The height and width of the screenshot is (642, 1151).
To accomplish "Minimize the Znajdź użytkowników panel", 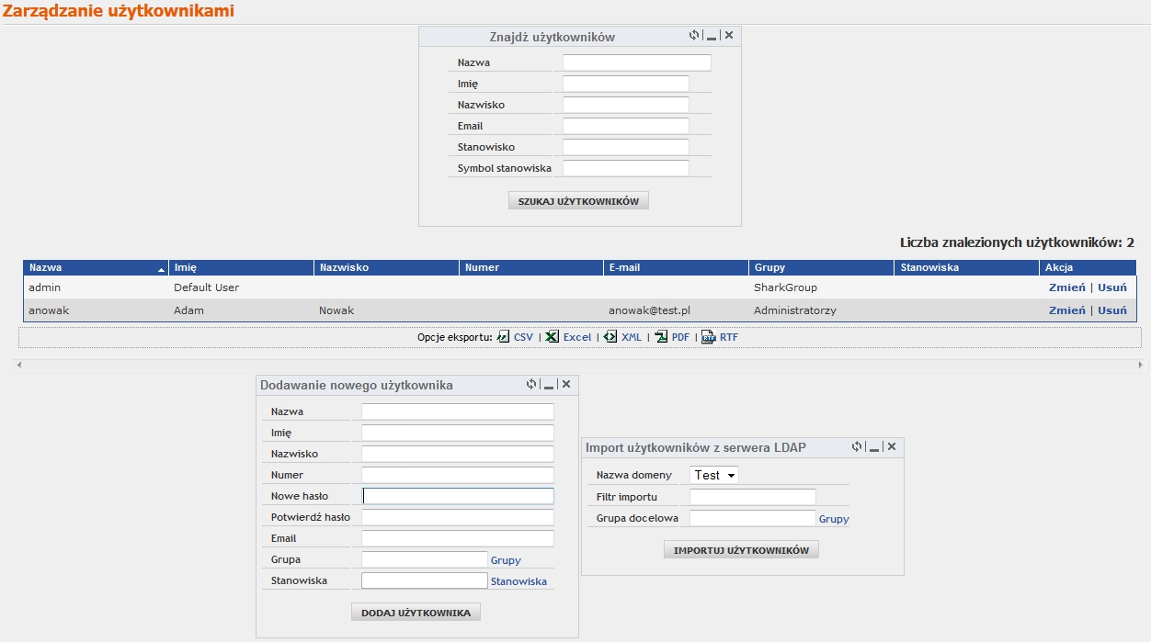I will point(712,37).
